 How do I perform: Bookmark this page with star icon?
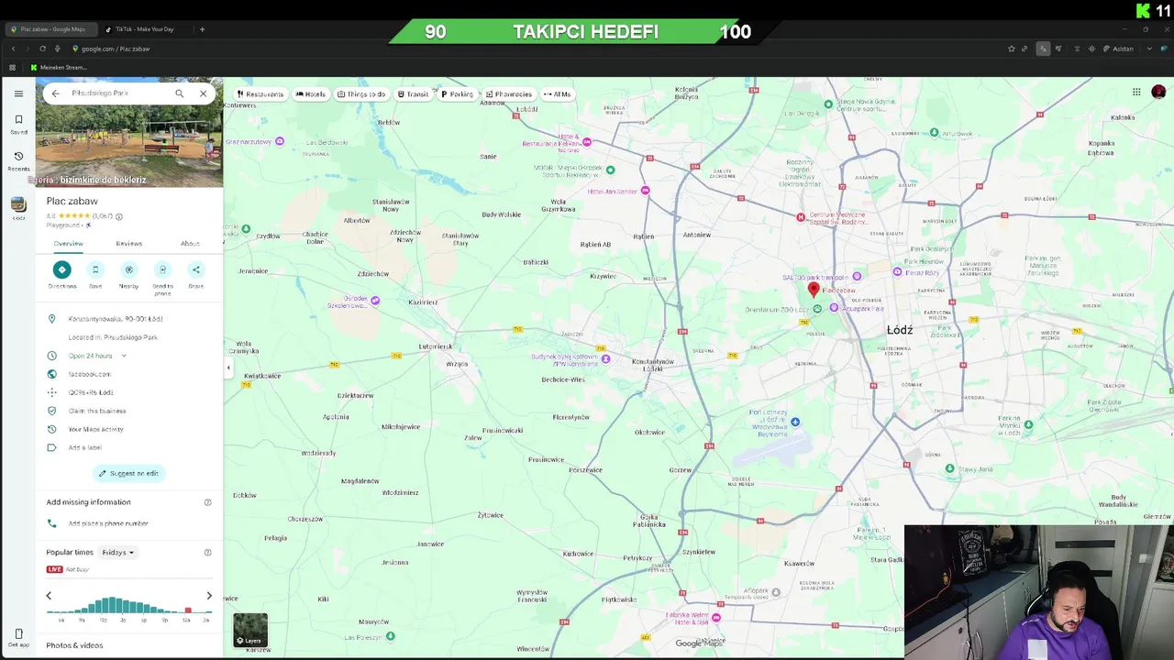(x=1012, y=49)
